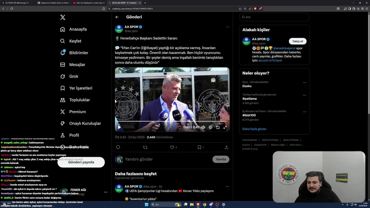370x208 pixels.
Task: Open Bildirimler notifications
Action: pyautogui.click(x=74, y=53)
